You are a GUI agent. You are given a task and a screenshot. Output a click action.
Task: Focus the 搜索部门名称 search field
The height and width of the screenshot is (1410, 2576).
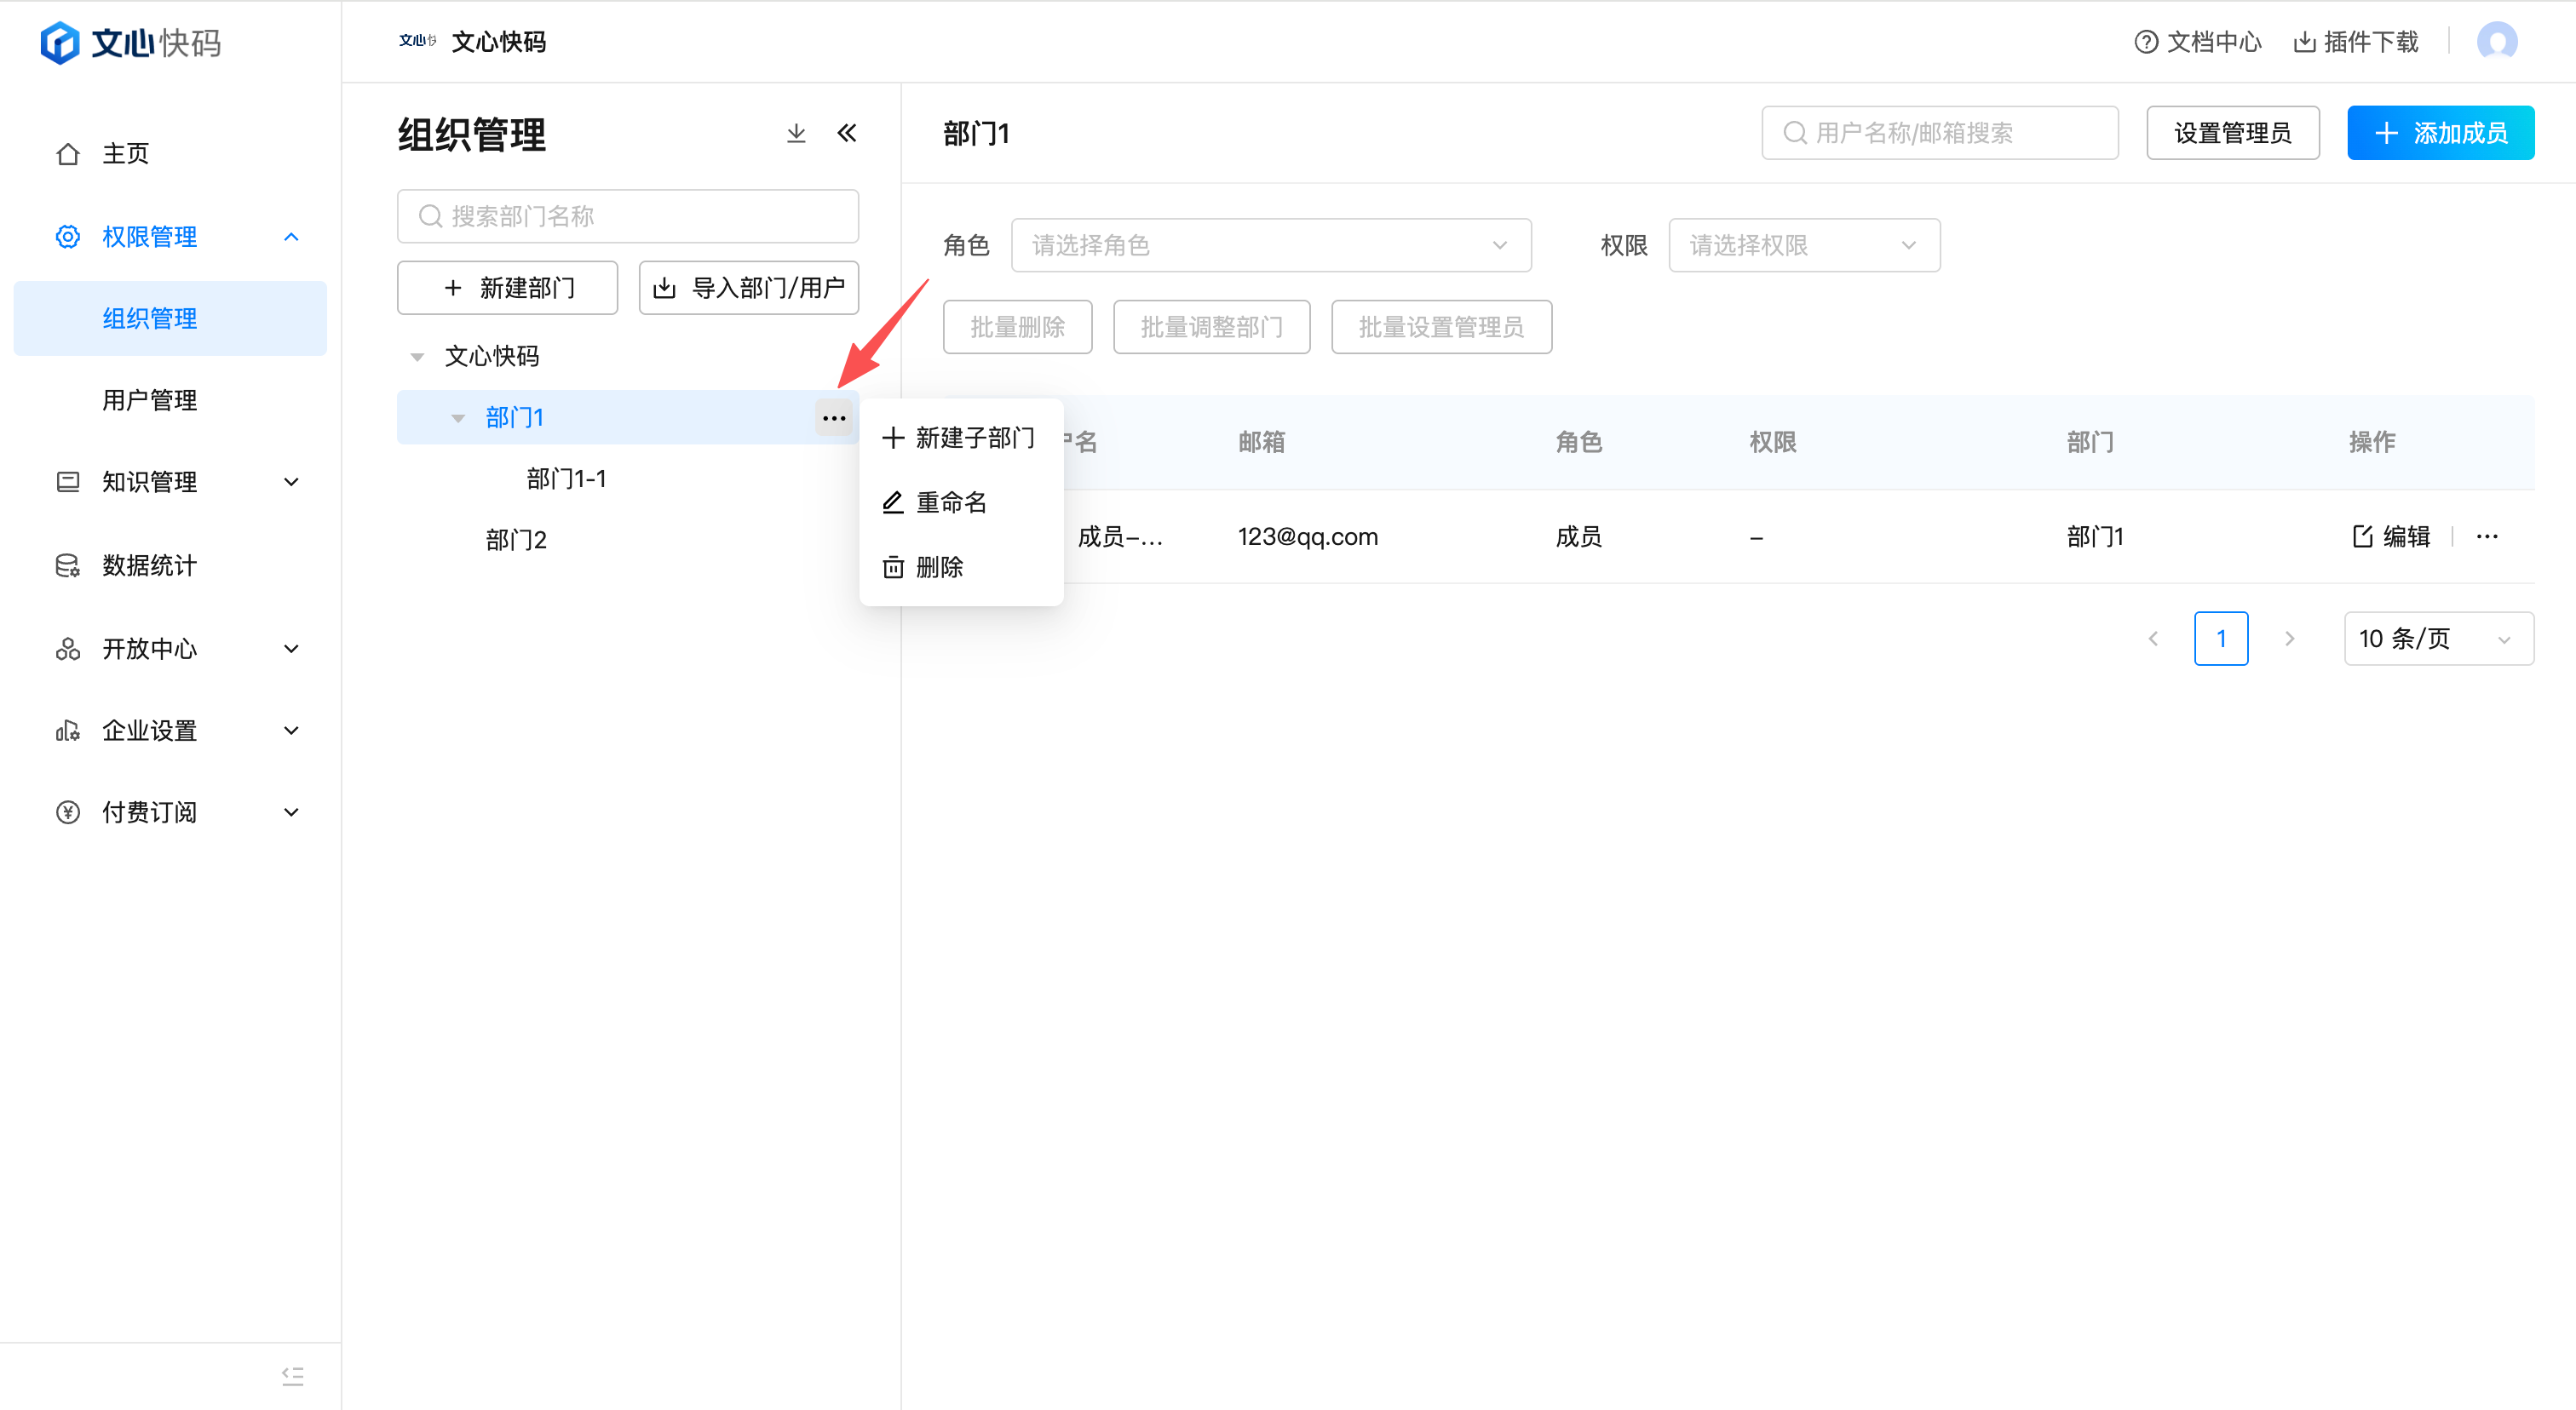[627, 216]
